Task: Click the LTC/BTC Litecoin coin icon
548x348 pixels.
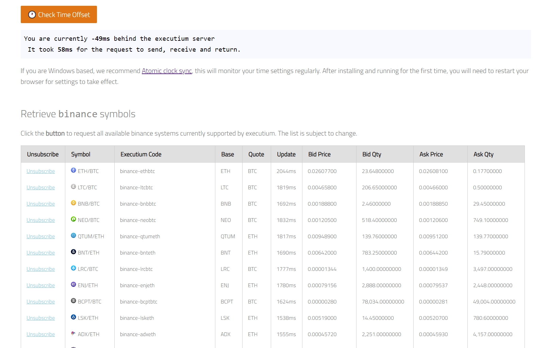Action: [73, 187]
